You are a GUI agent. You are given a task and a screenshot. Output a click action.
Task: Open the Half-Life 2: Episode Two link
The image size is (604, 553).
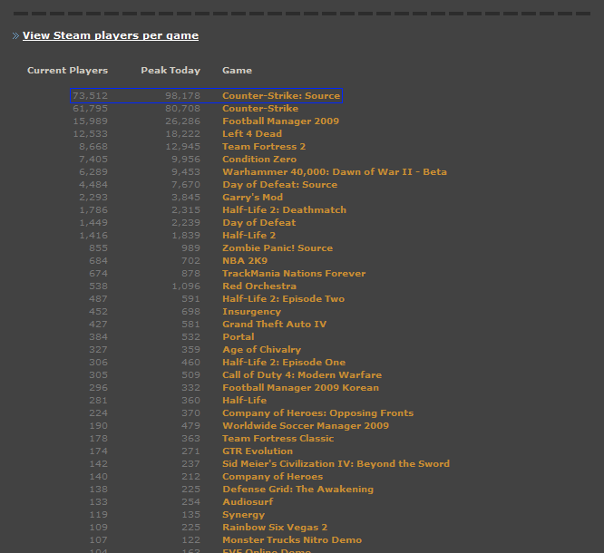(284, 299)
